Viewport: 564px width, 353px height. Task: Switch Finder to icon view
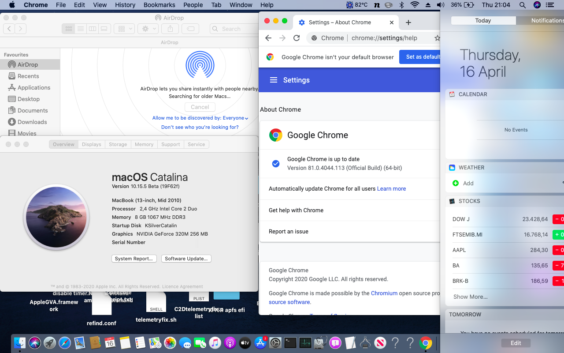[x=69, y=29]
